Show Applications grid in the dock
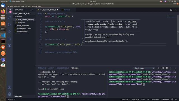179x101 pixels. pyautogui.click(x=3, y=98)
